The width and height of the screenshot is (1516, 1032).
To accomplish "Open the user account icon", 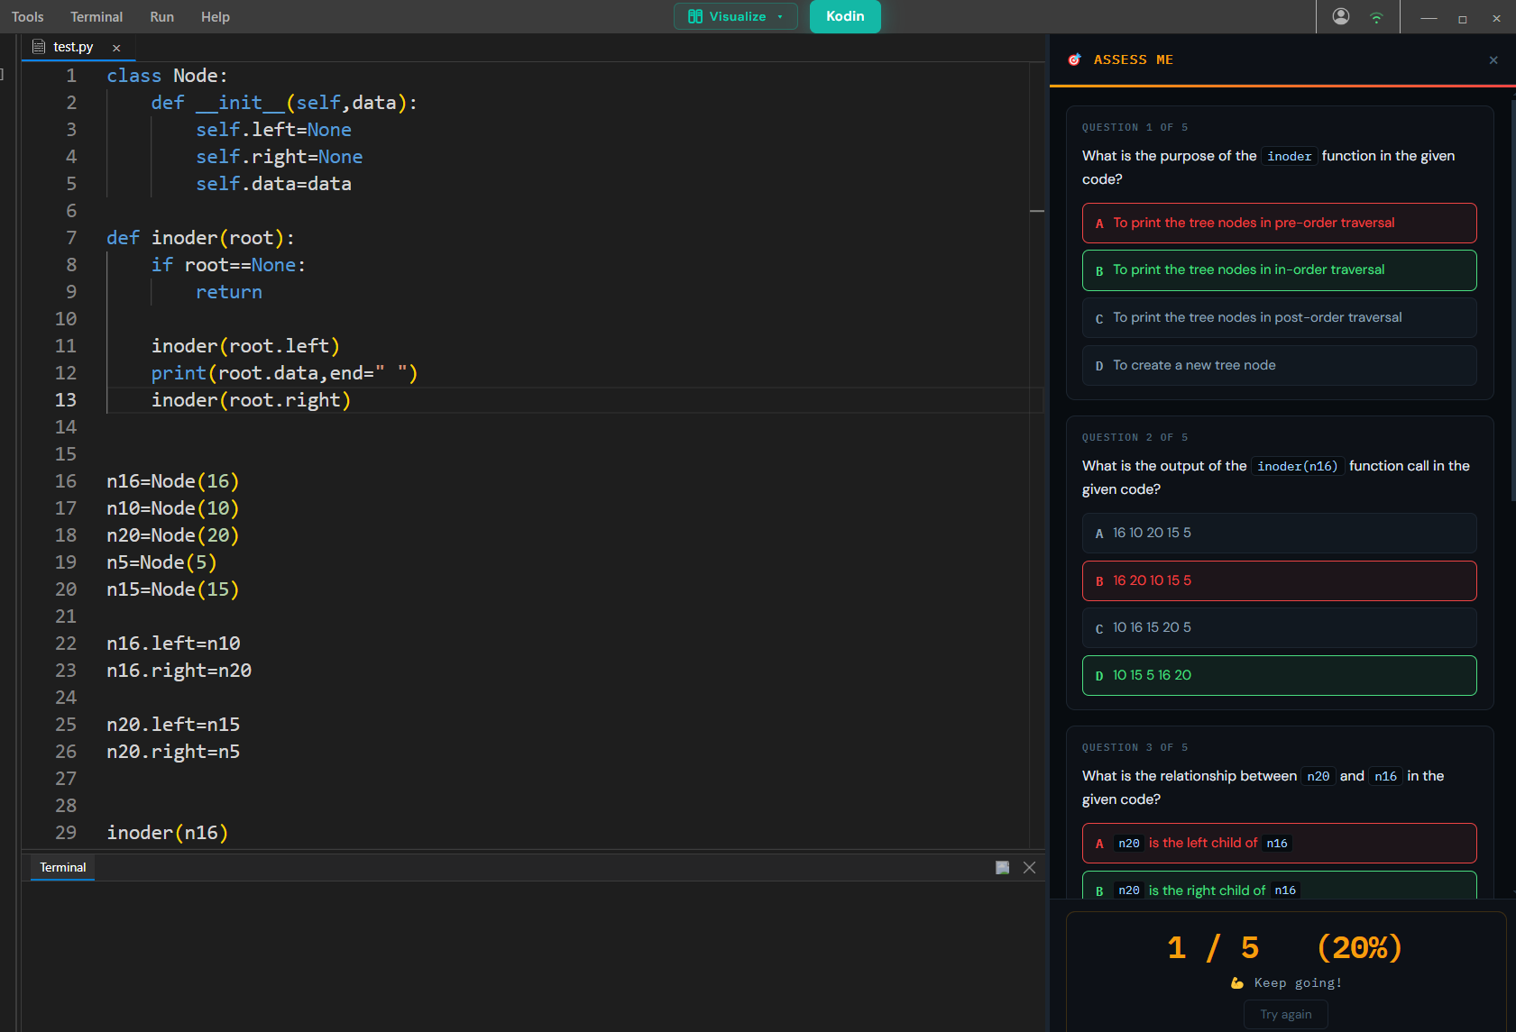I will (x=1341, y=16).
